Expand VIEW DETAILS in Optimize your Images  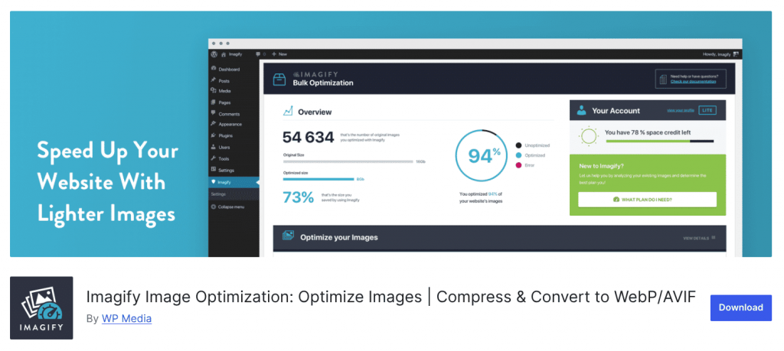pos(699,238)
